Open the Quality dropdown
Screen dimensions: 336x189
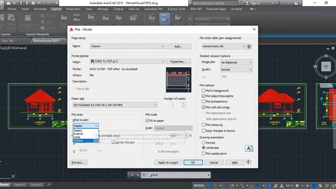click(x=236, y=70)
